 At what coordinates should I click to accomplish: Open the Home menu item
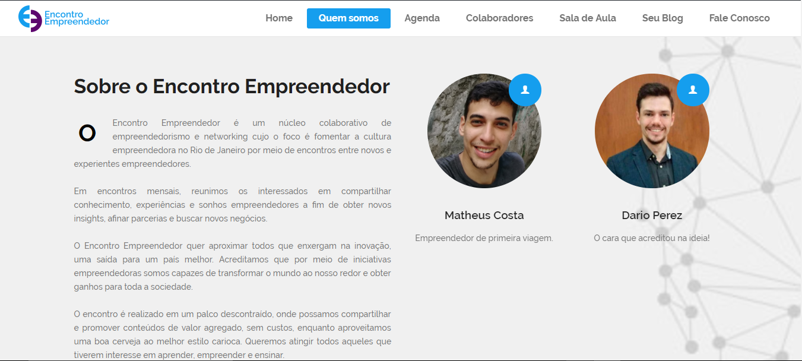pos(279,18)
